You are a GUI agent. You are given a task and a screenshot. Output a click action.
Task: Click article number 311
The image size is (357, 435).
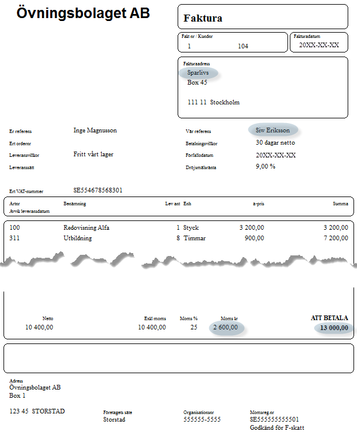[15, 238]
